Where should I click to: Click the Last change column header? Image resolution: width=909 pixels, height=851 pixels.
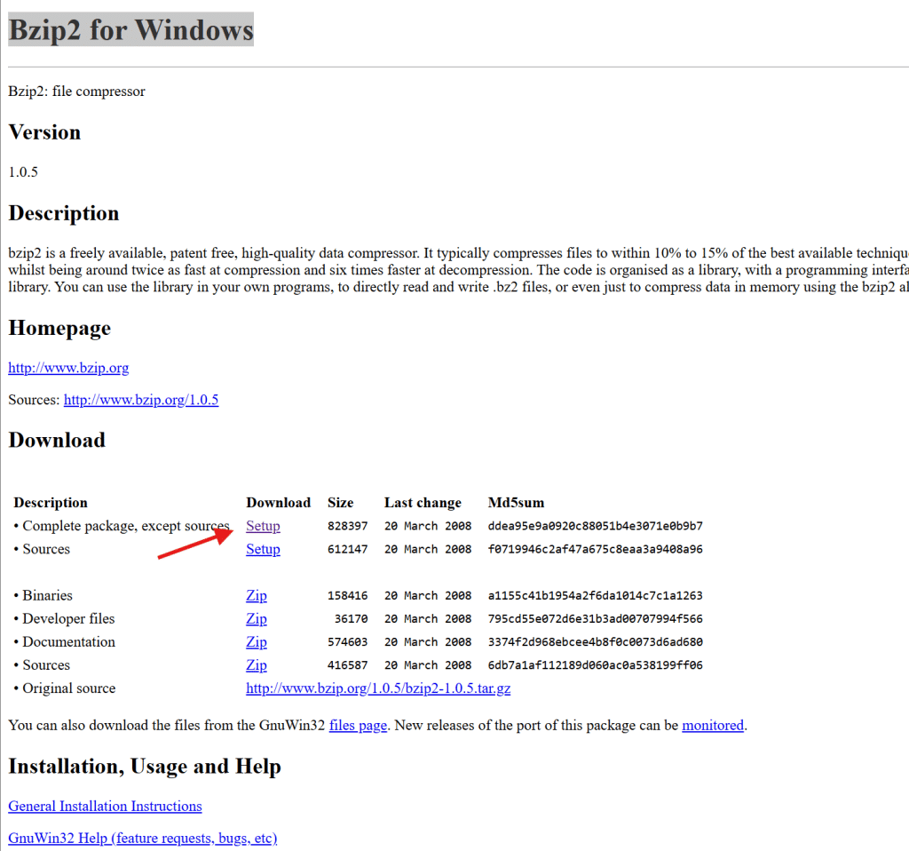[x=423, y=503]
